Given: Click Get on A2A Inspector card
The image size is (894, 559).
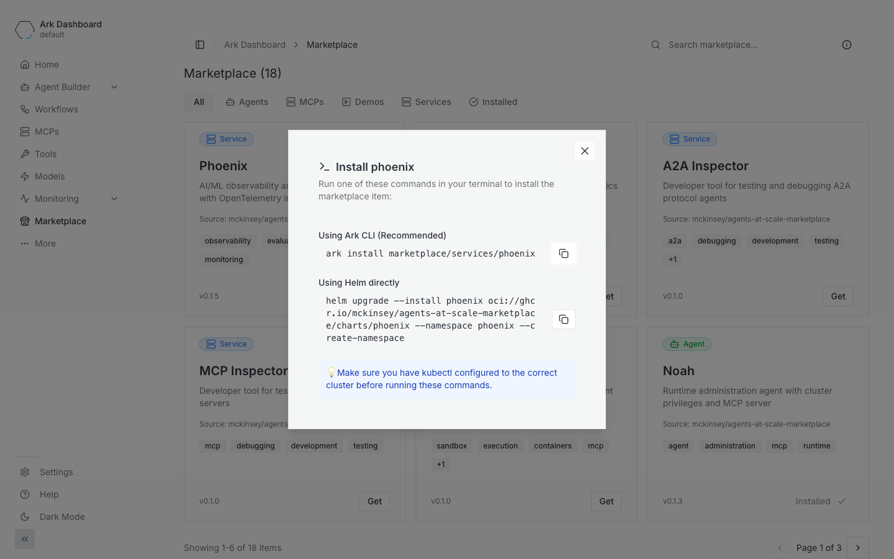Looking at the screenshot, I should (838, 296).
